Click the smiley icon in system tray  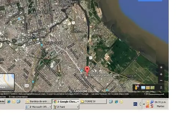148,102
